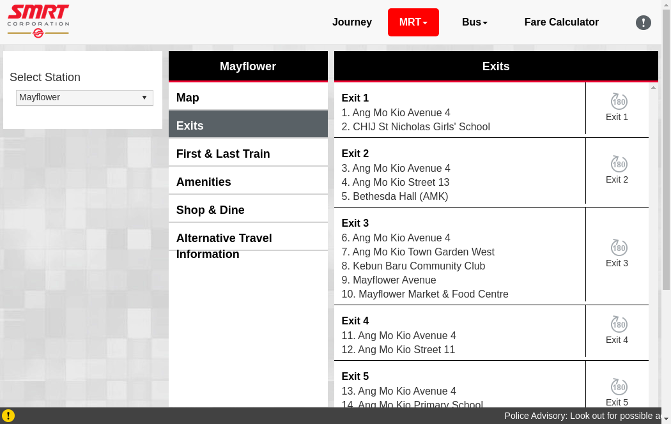Click the exits list vertical scrollbar
Viewport: 671px width, 424px height.
coord(653,255)
